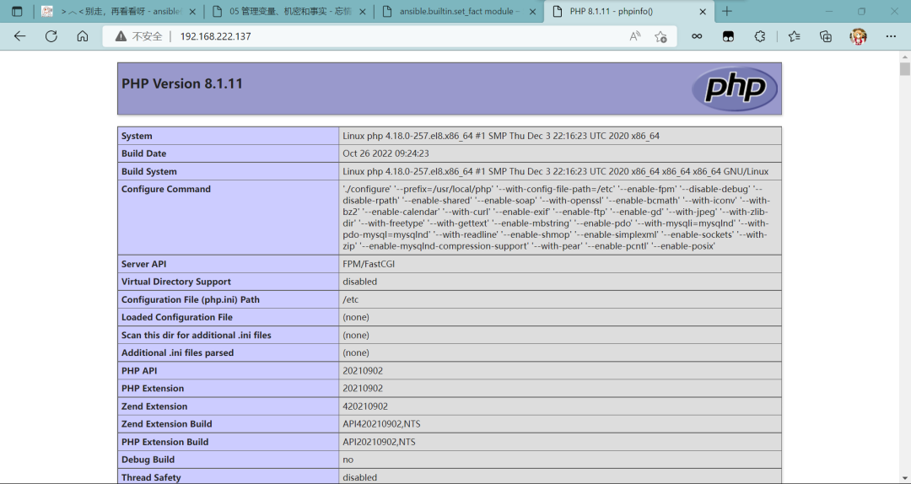Add this page to favorites

[x=660, y=36]
